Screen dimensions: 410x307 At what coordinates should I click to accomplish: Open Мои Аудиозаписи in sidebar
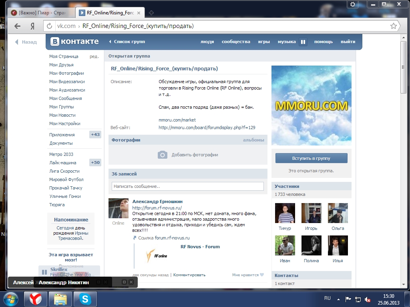pyautogui.click(x=67, y=90)
